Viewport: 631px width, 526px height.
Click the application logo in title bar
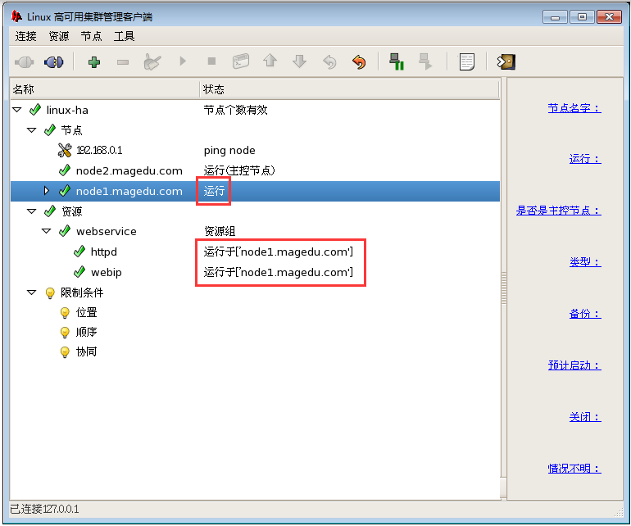tap(16, 16)
